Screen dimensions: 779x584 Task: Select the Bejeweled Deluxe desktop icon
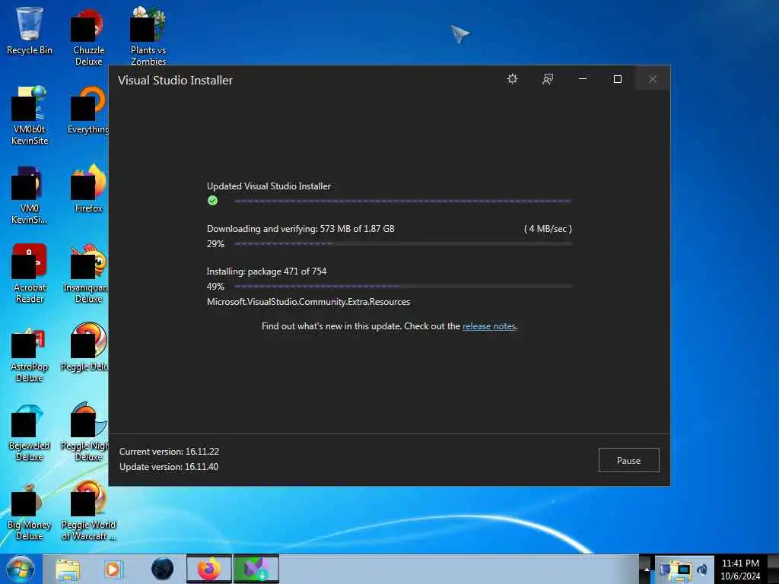pyautogui.click(x=30, y=432)
